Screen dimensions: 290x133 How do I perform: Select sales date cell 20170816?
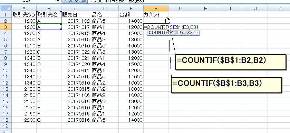coord(76,120)
